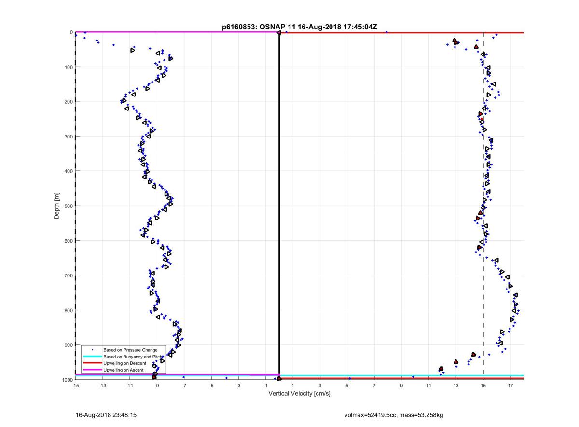Screen dimensions: 579x427
Task: Click the x-axis tick label -1
Action: pos(265,386)
